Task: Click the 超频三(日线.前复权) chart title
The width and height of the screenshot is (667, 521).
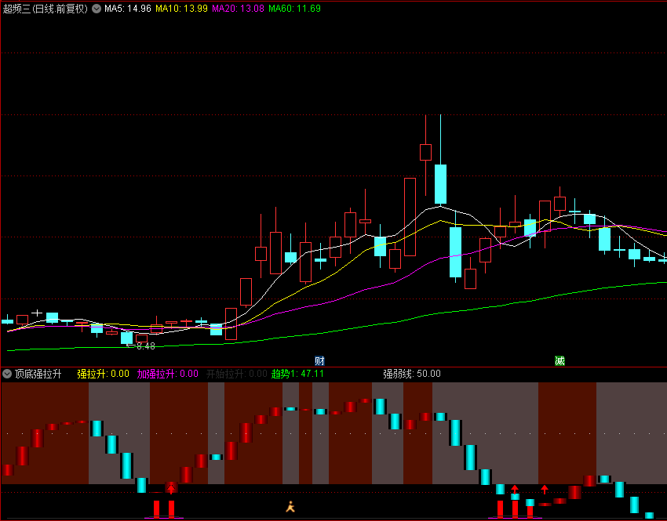Action: point(45,9)
